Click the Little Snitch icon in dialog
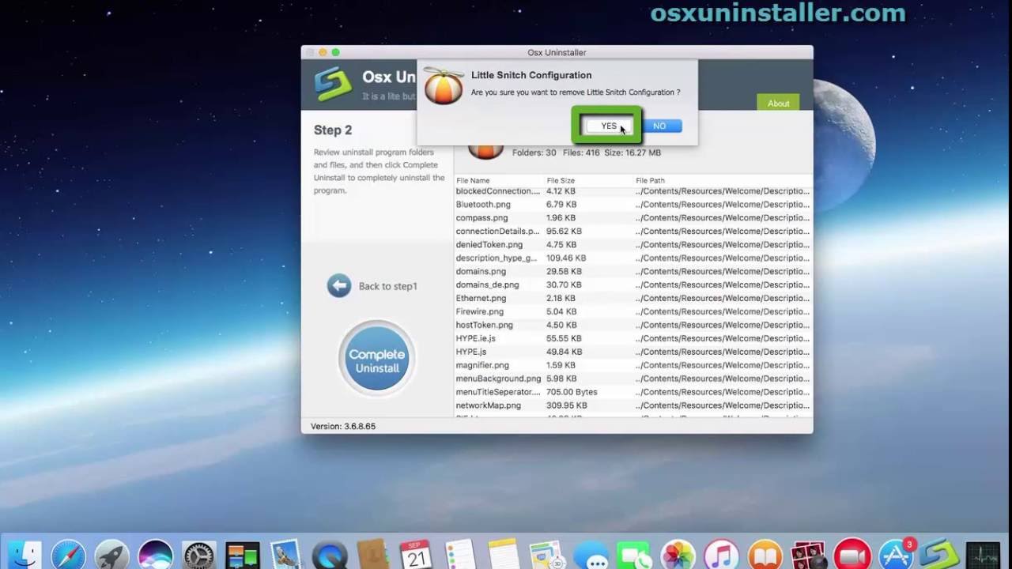 pyautogui.click(x=444, y=86)
